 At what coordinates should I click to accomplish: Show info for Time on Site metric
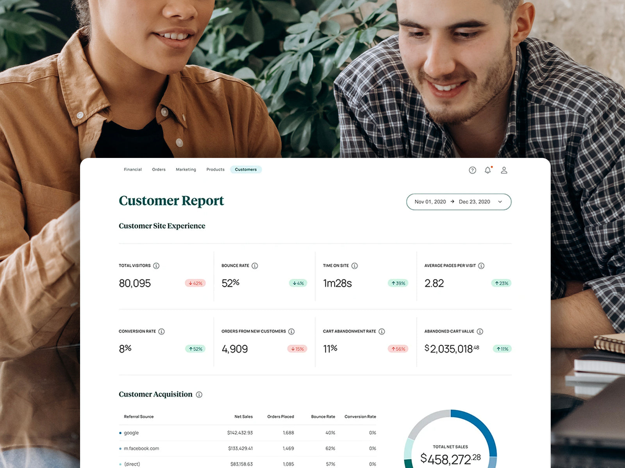click(354, 266)
